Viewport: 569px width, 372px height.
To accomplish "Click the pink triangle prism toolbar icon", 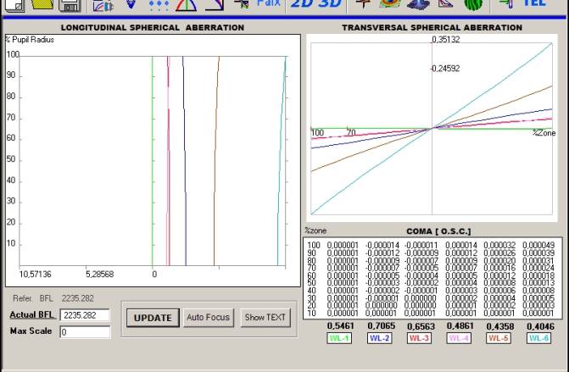I will (446, 4).
